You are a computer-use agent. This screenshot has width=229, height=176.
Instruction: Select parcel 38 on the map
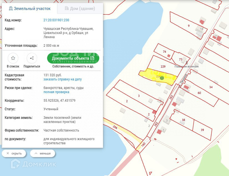coord(184,120)
